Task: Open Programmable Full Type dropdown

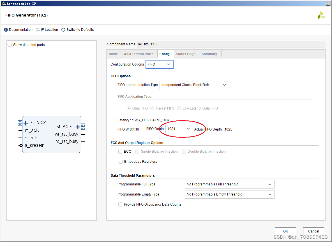Action: [x=229, y=184]
